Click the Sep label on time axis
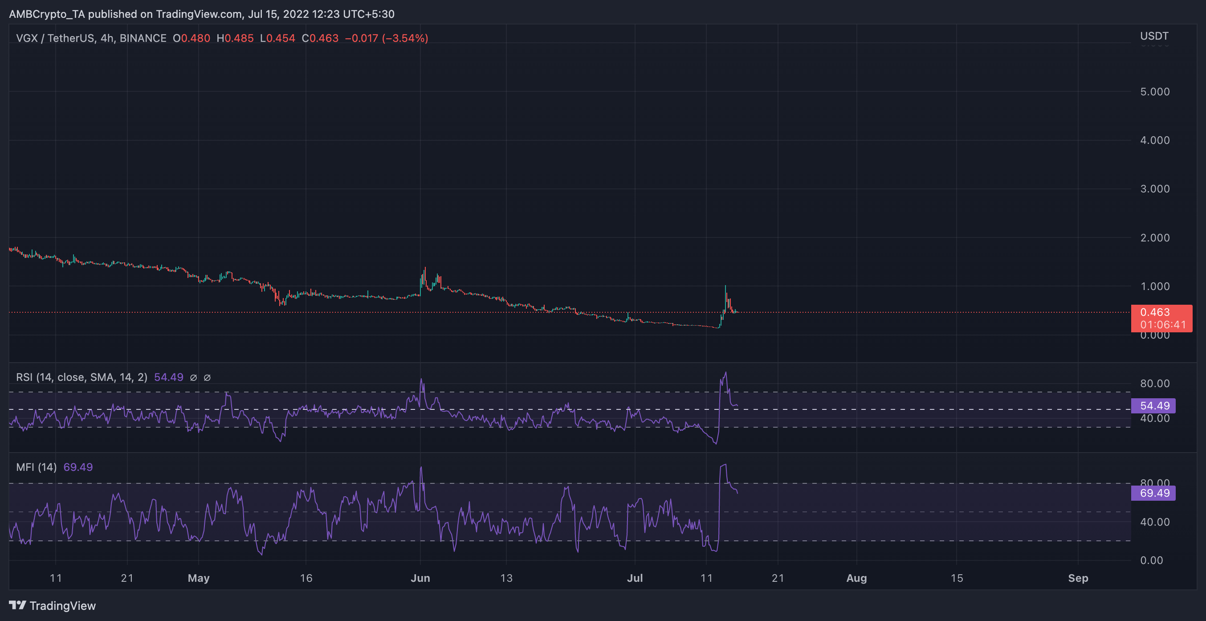 1078,578
